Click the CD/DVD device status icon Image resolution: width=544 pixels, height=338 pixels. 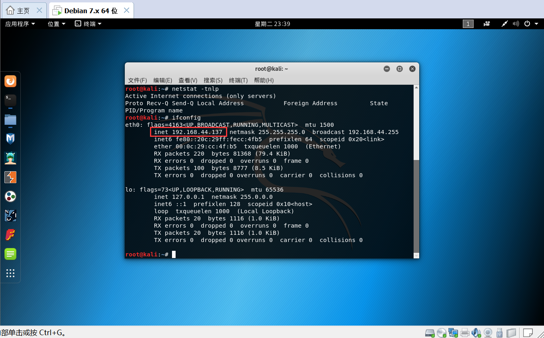point(442,332)
